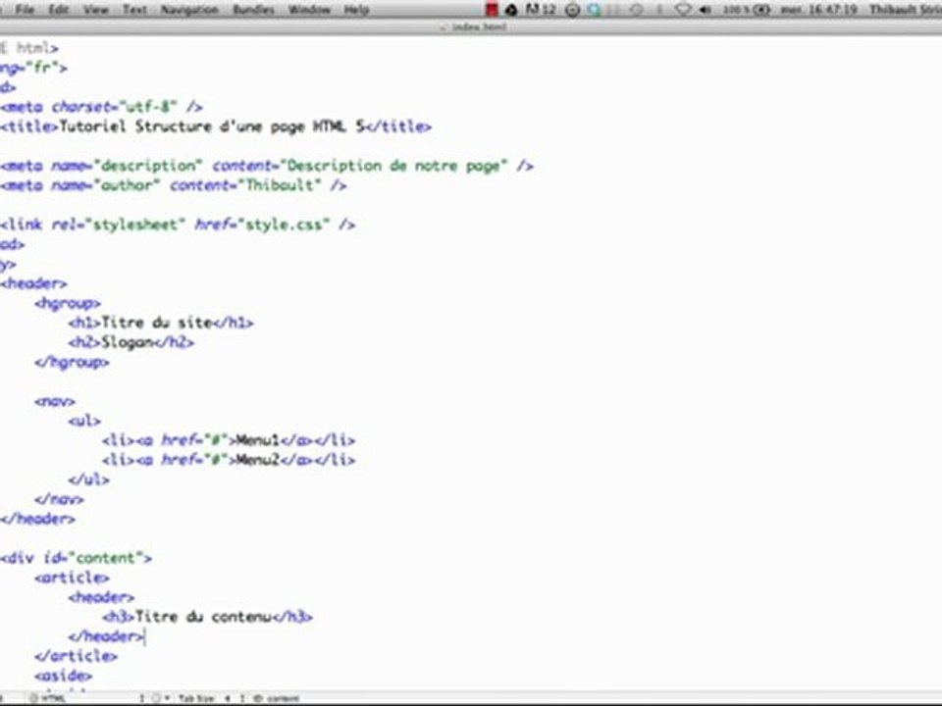Click the 'Description de notre page' string
This screenshot has width=942, height=706.
point(394,166)
